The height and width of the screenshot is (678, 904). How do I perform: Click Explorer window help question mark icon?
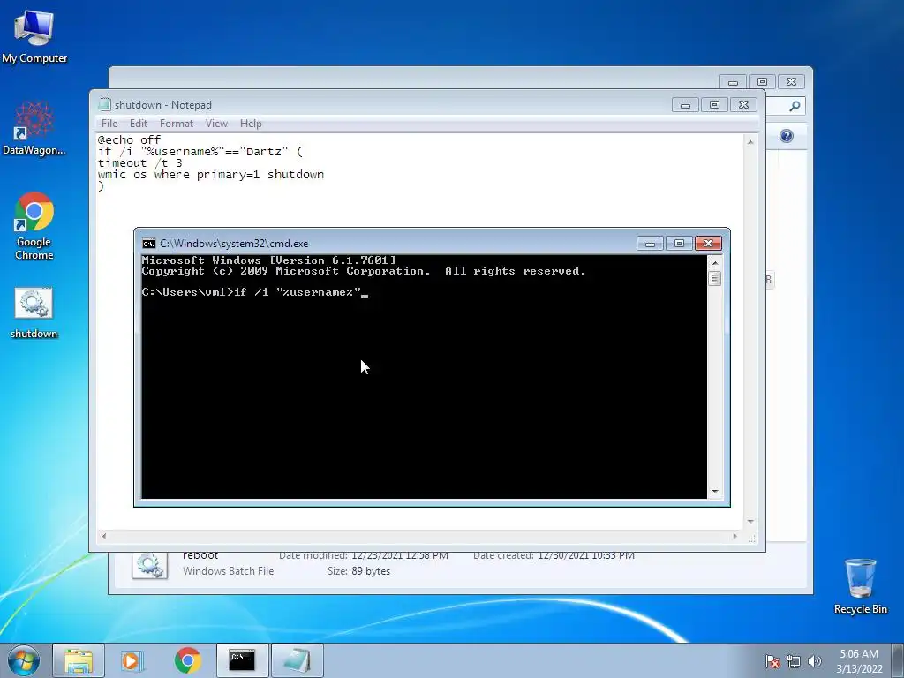pyautogui.click(x=787, y=136)
